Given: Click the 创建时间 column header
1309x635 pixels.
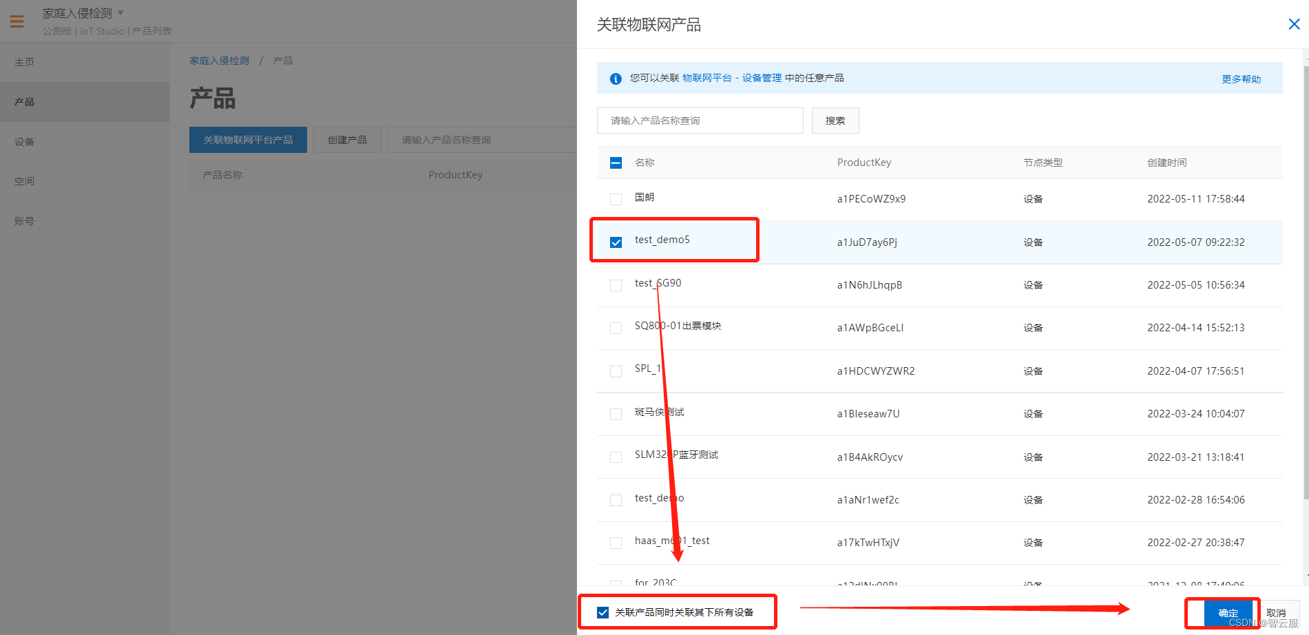Looking at the screenshot, I should point(1166,163).
